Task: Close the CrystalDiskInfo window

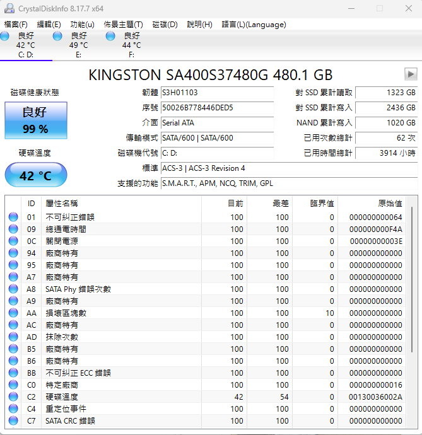Action: [408, 8]
